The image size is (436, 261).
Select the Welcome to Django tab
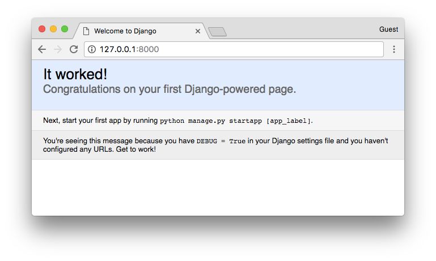tap(141, 31)
